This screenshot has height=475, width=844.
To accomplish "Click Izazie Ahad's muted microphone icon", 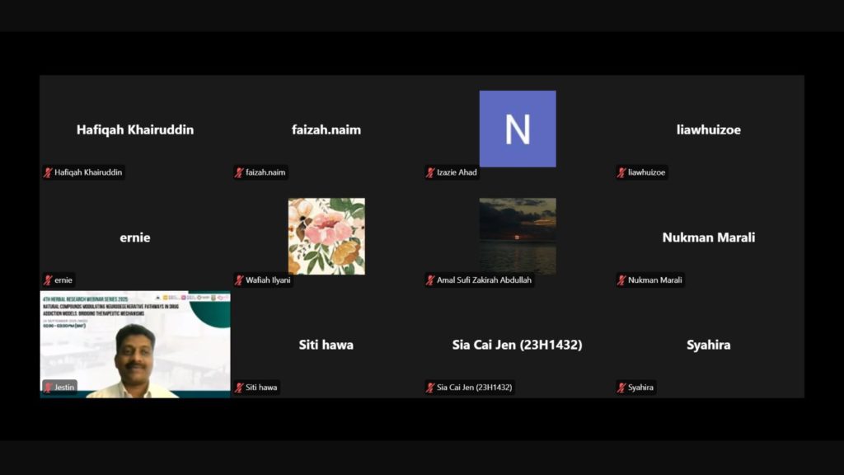I will click(x=431, y=172).
